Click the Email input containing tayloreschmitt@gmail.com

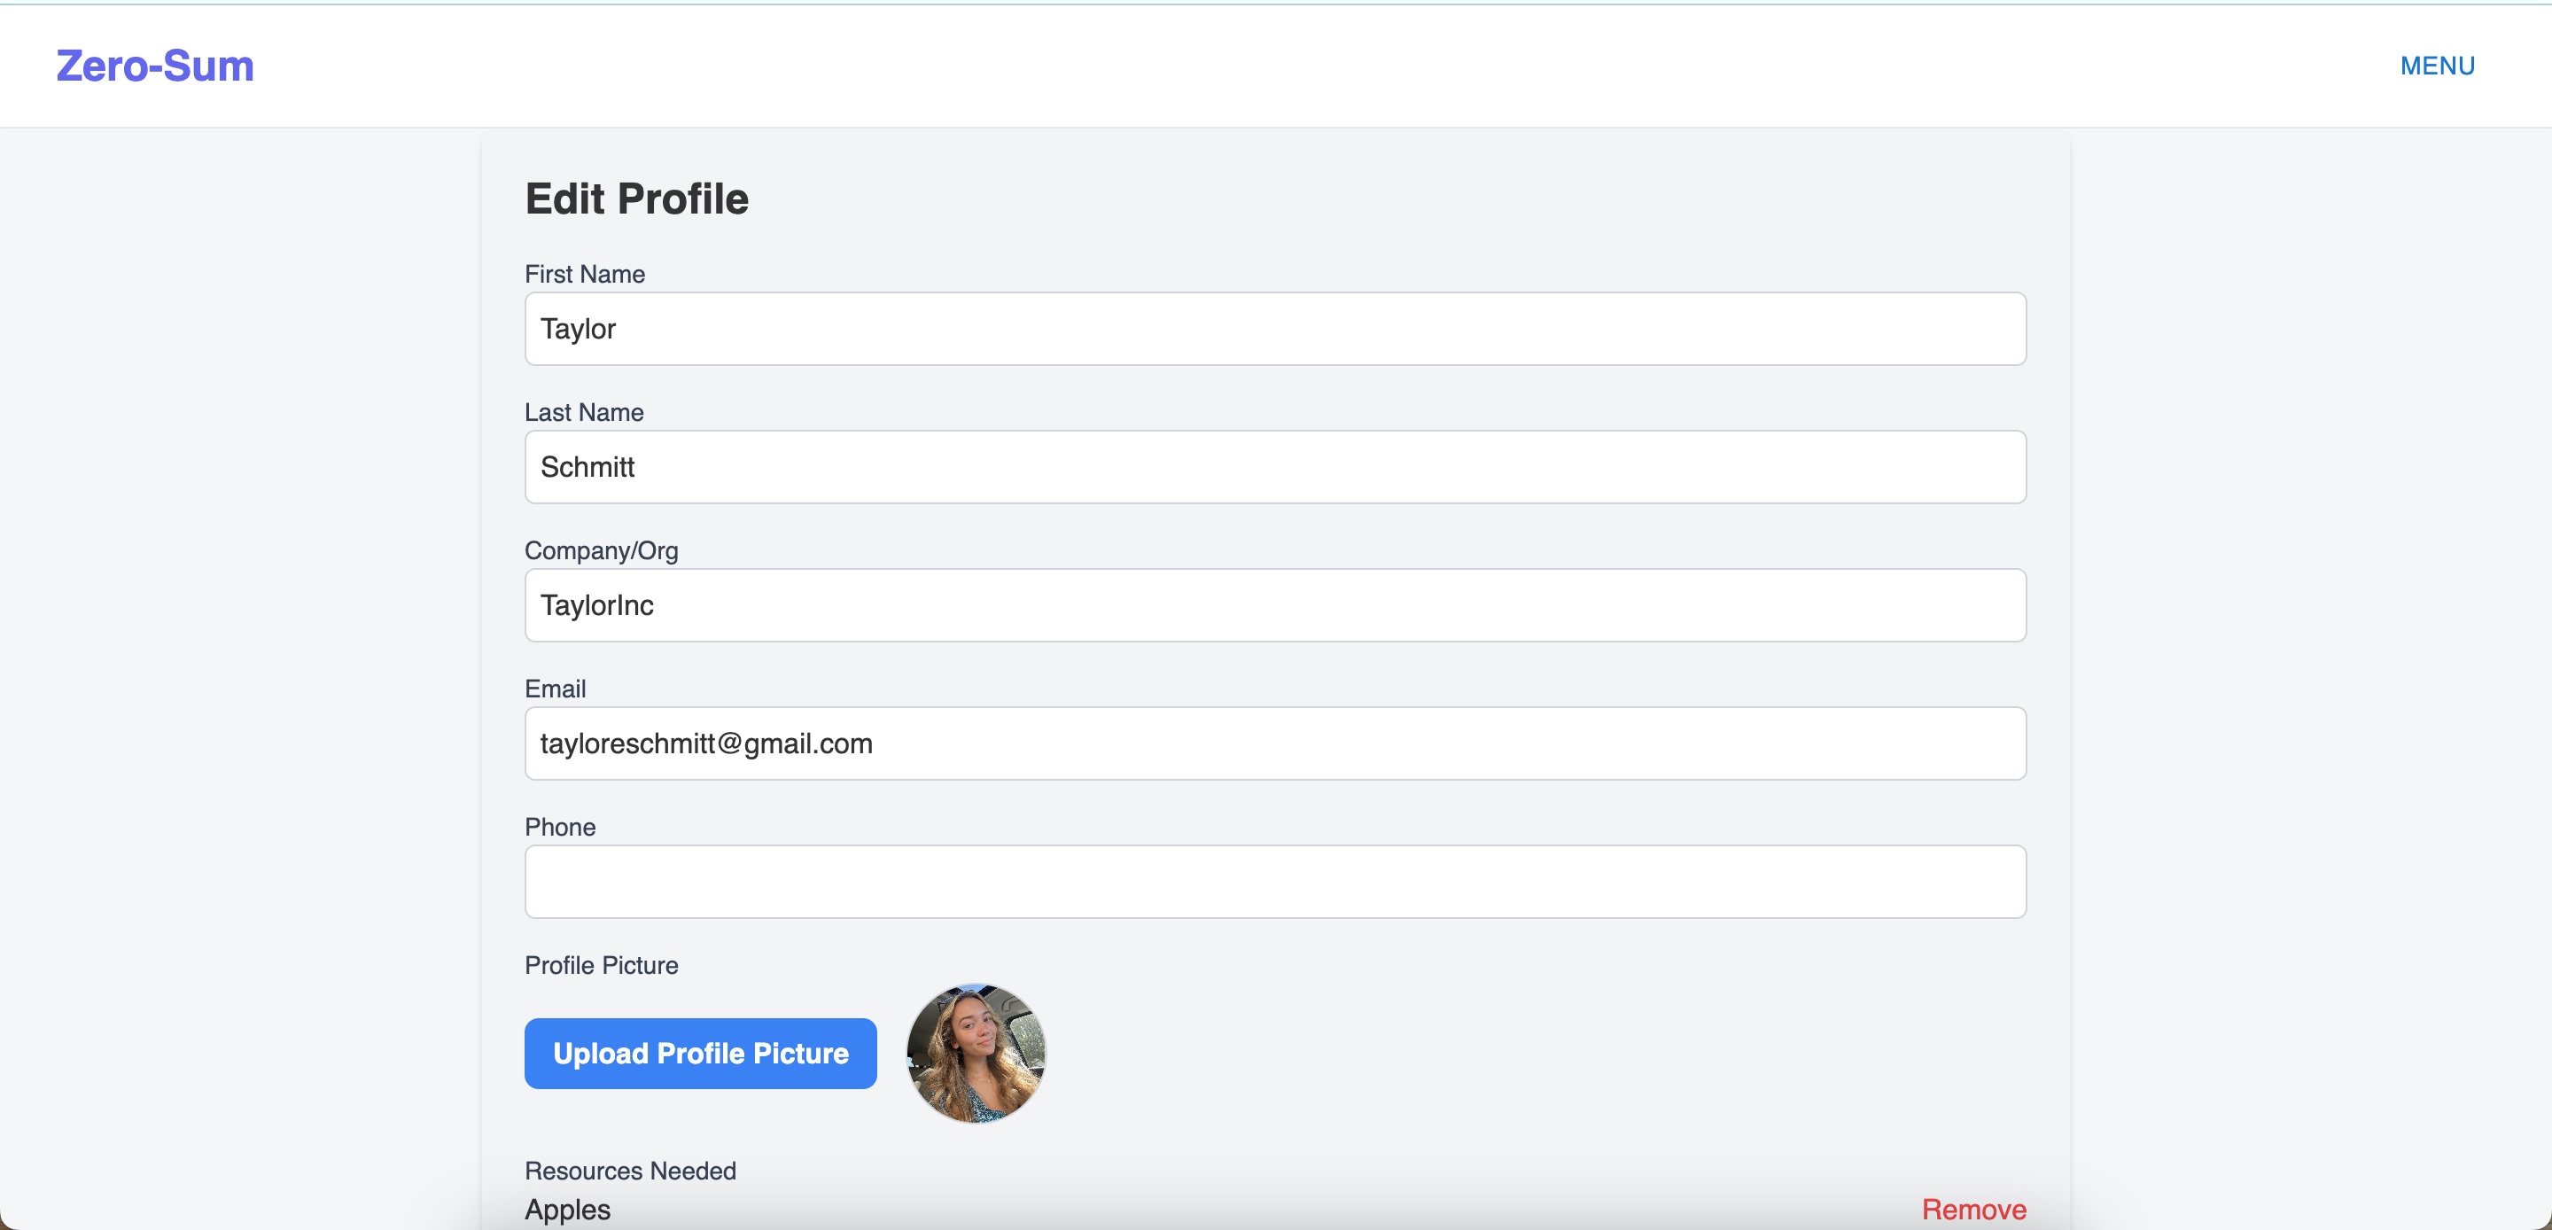[x=1274, y=743]
